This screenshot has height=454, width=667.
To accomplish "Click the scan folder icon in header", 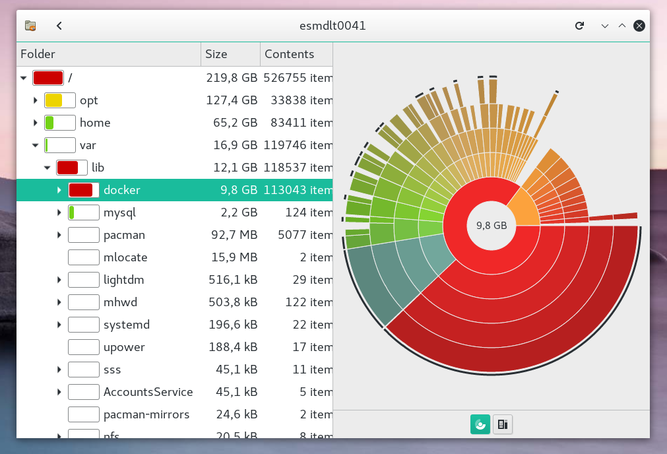I will pos(30,26).
